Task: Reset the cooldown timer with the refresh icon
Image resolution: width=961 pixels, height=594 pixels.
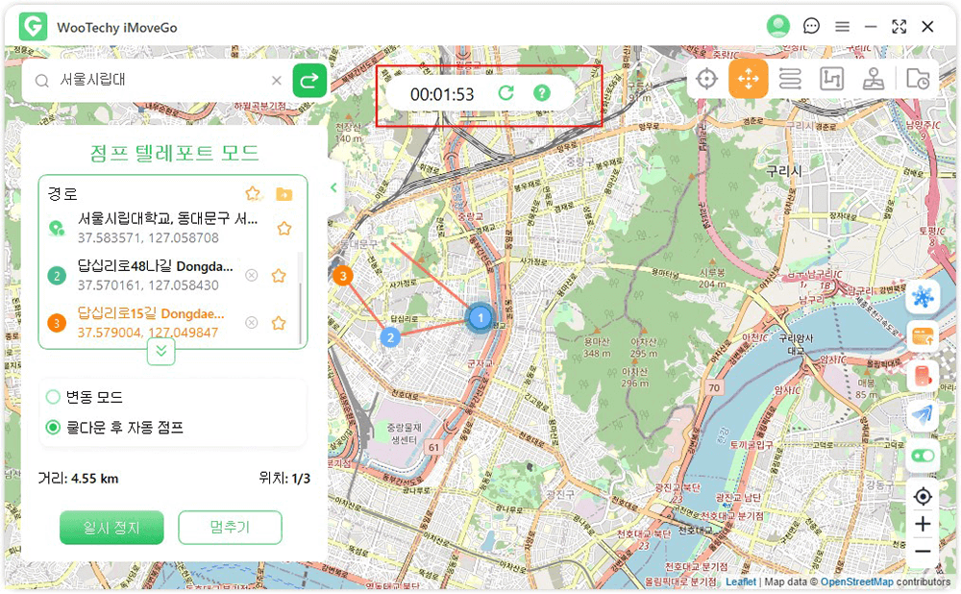Action: [x=505, y=93]
